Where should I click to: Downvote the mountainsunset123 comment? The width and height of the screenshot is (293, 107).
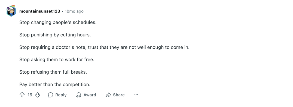(38, 95)
